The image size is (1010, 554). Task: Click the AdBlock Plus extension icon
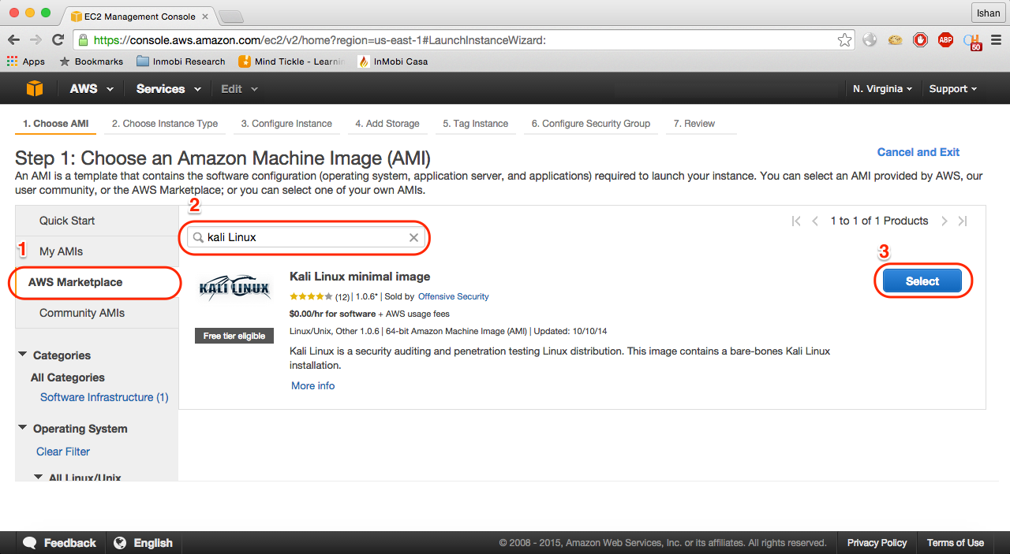[x=945, y=39]
